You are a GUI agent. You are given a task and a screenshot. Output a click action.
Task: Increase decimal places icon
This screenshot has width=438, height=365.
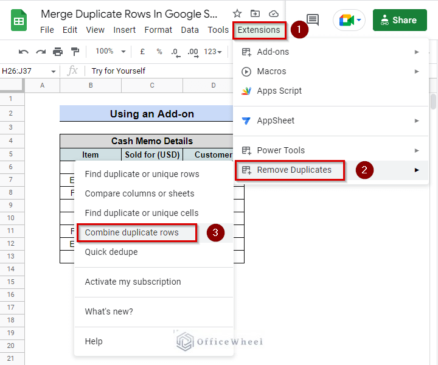tap(193, 52)
